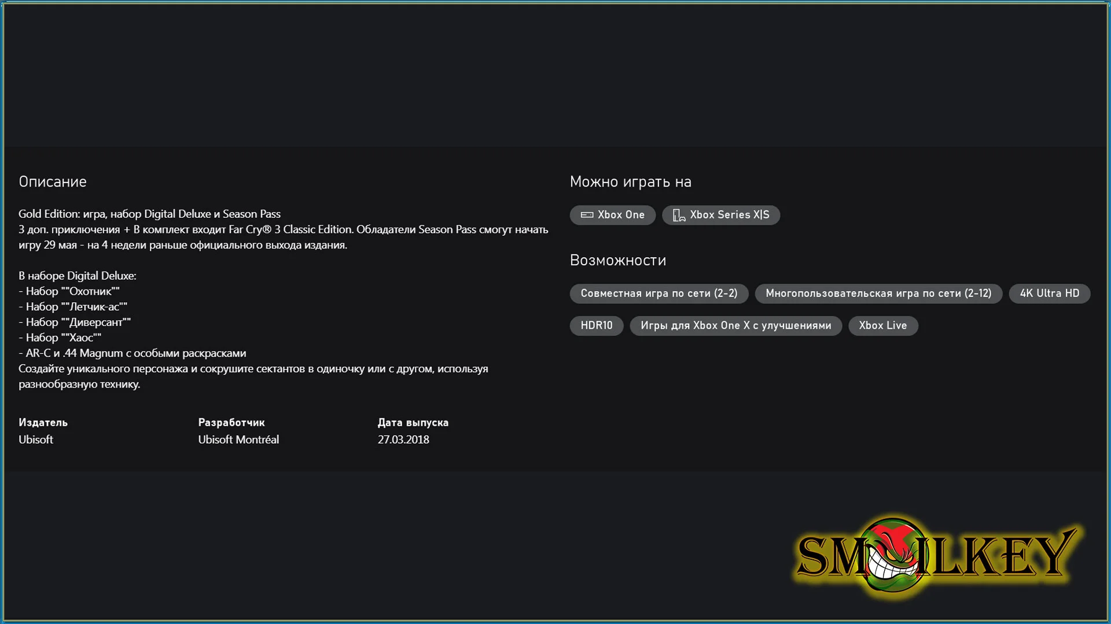Screen dimensions: 1111x624
Task: Click the 'AR-C и .44 Magnum' line
Action: pyautogui.click(x=133, y=354)
